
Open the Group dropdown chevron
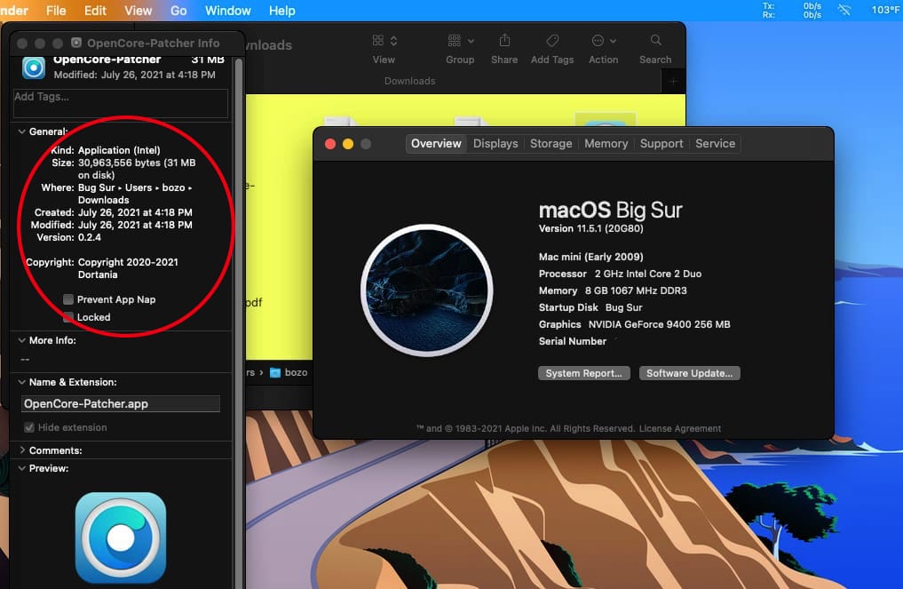click(471, 41)
